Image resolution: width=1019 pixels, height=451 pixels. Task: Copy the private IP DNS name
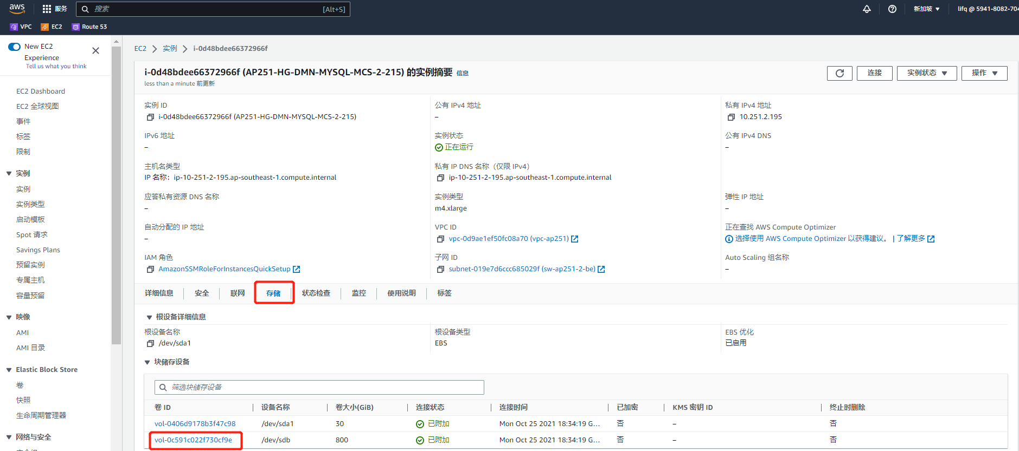pyautogui.click(x=441, y=178)
